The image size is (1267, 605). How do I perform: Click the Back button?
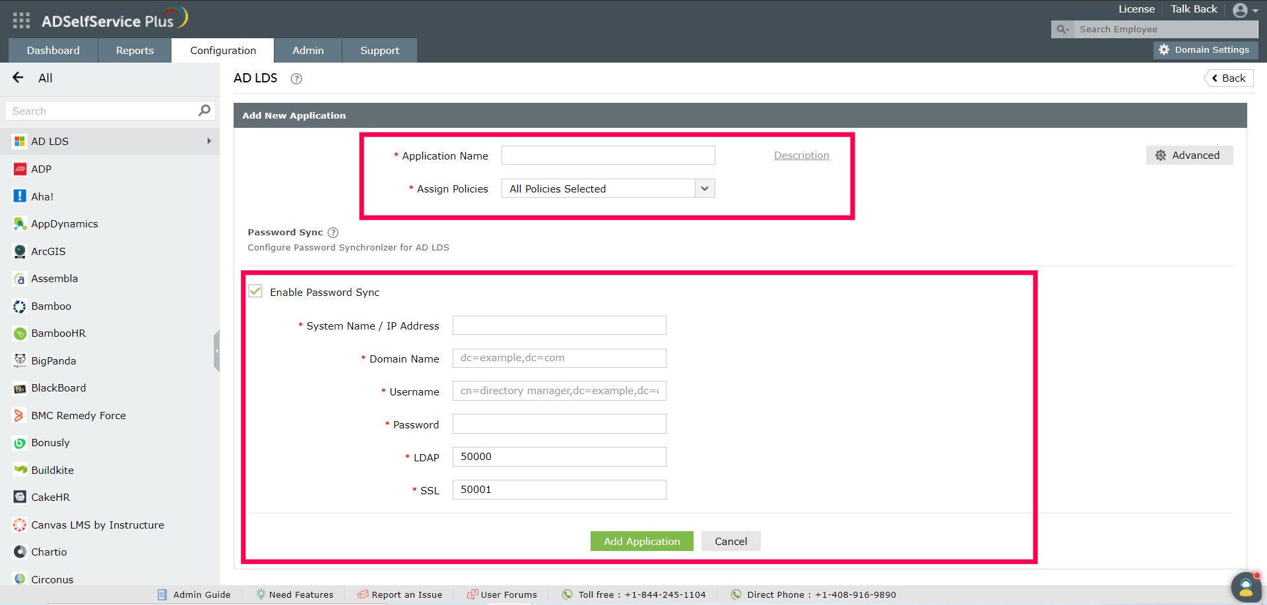coord(1228,78)
